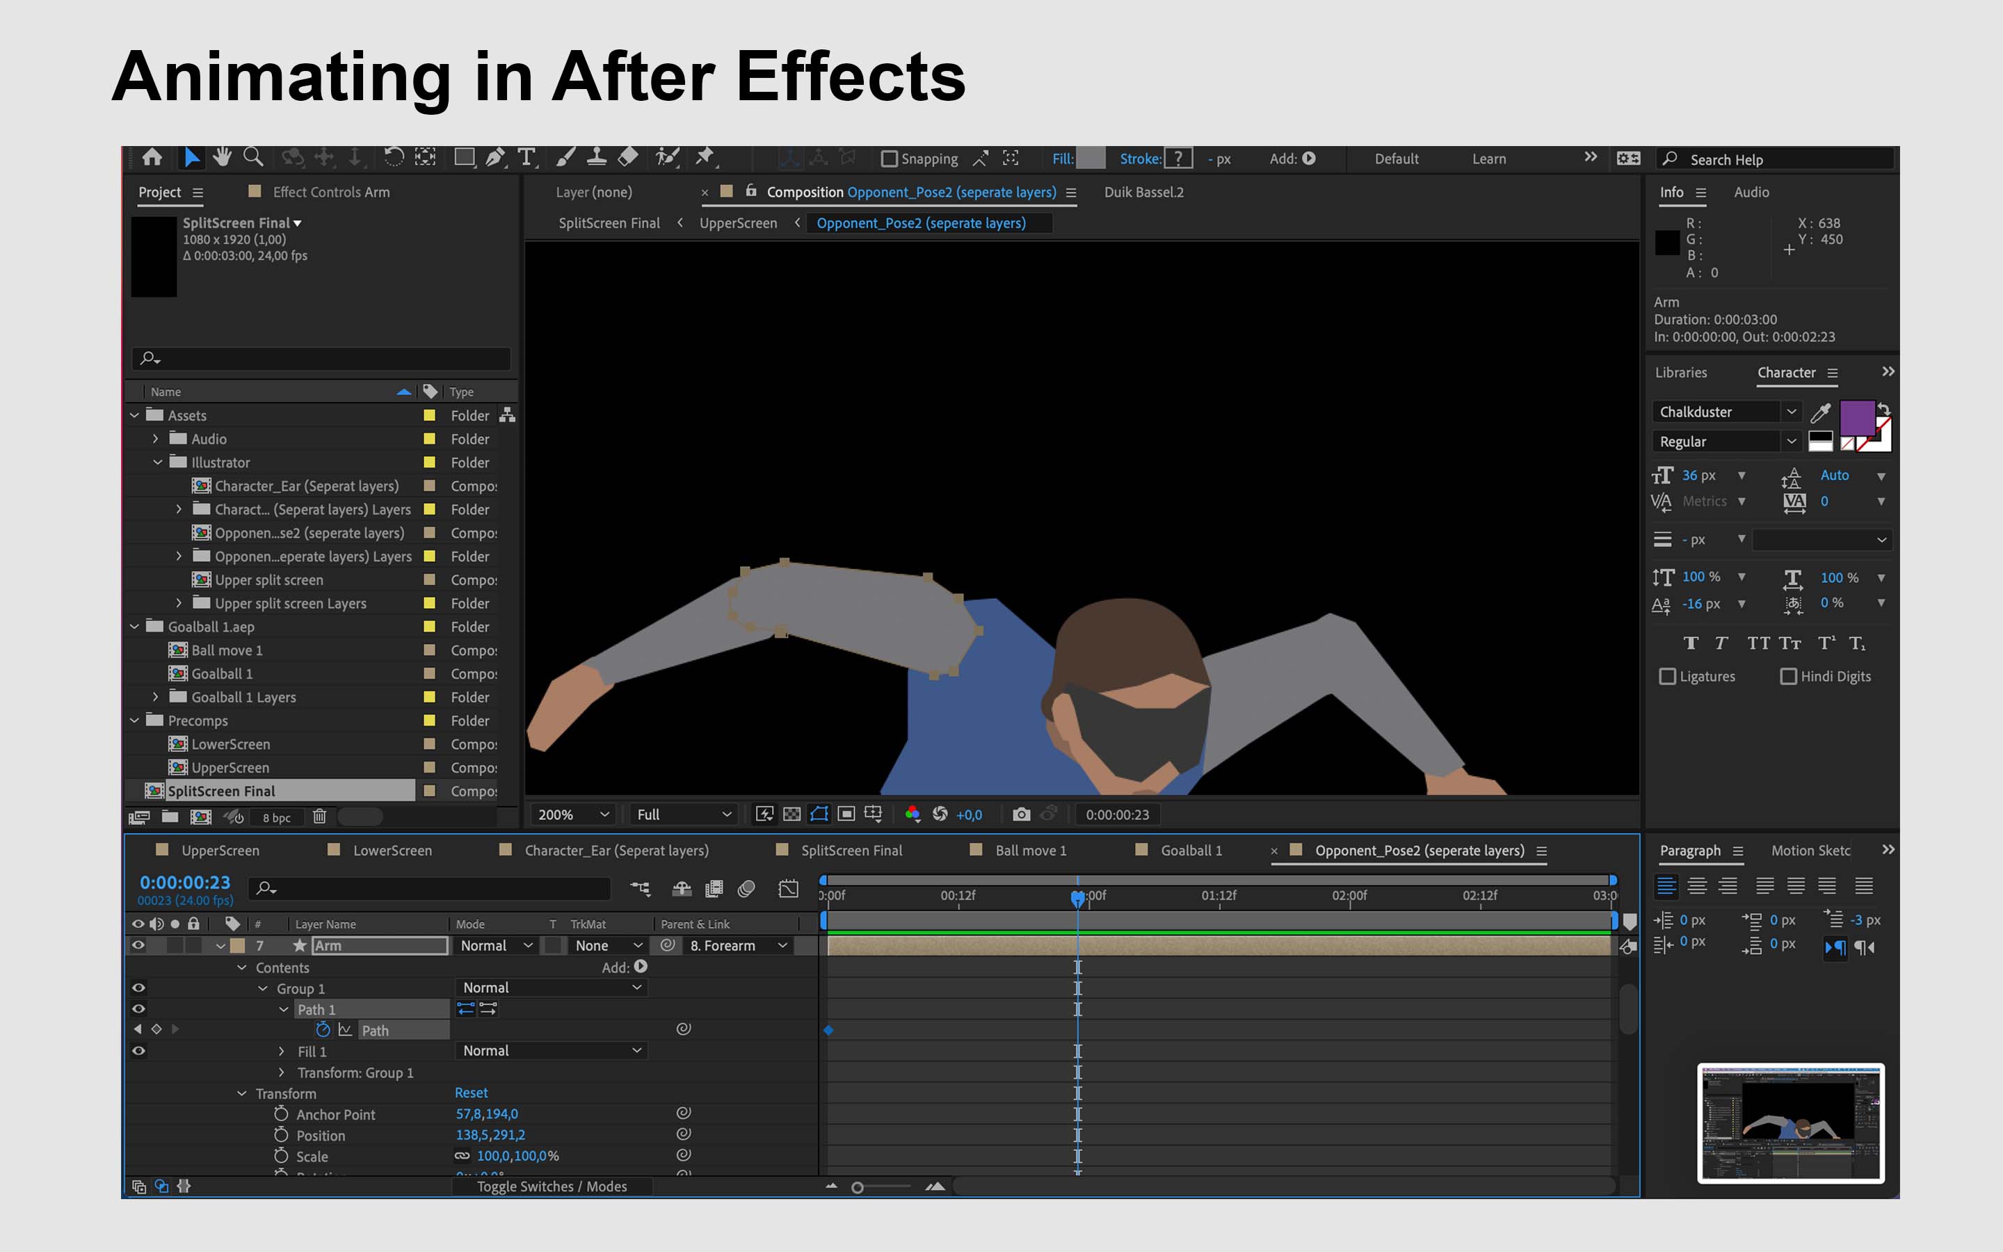2003x1252 pixels.
Task: Toggle the composition lock icon in viewer tab
Action: [x=752, y=191]
